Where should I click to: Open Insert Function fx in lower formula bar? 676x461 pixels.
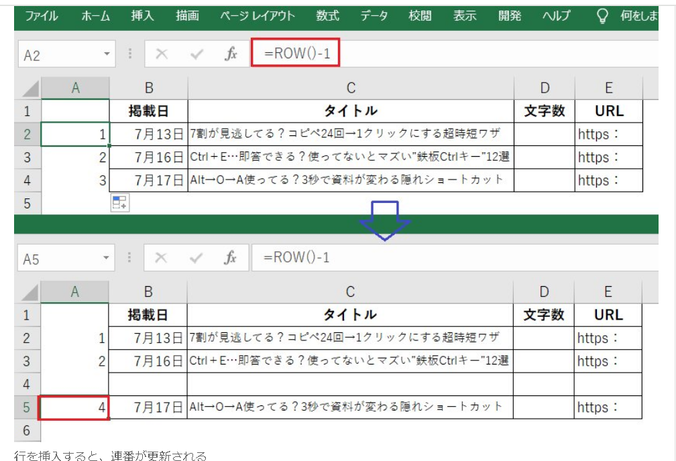[230, 258]
